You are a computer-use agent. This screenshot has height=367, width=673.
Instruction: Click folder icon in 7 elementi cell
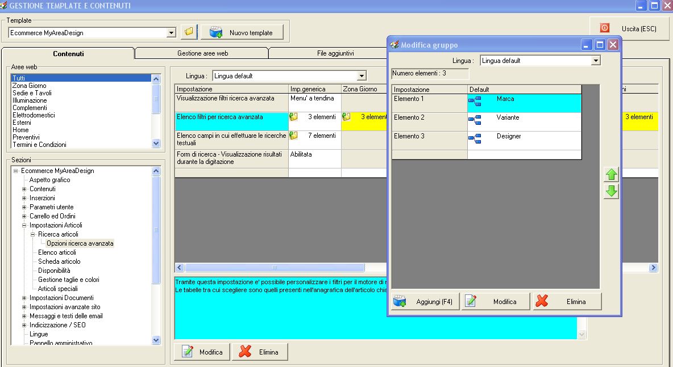[293, 136]
